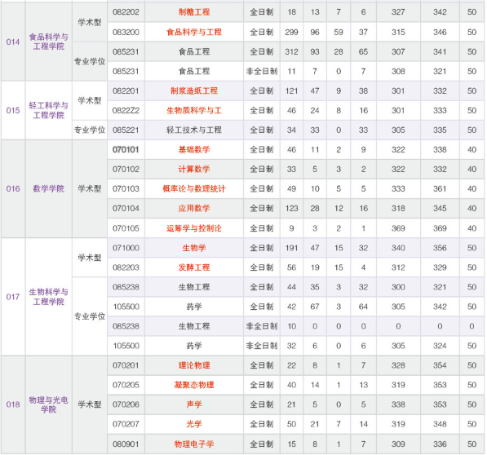Click the 数学学院 college name
Screen dimensions: 487x455
[49, 188]
